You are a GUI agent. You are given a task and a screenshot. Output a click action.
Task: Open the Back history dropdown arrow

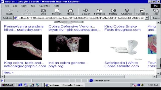(18, 12)
